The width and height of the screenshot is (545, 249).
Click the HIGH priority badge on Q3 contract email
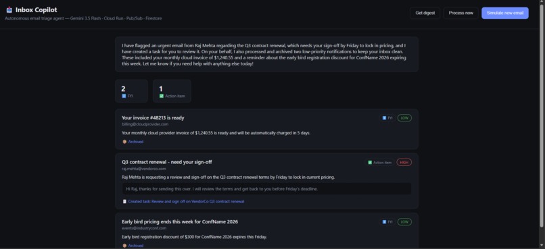404,163
